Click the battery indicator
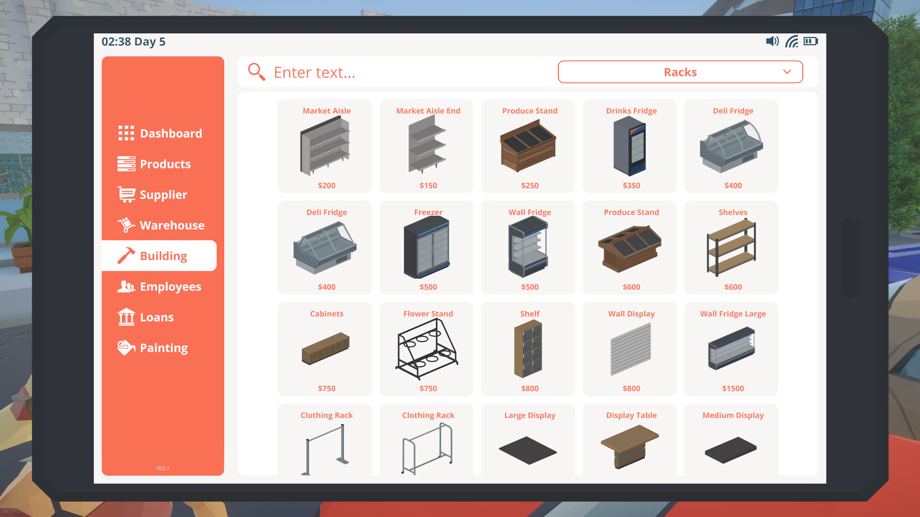This screenshot has width=920, height=517. coord(811,41)
